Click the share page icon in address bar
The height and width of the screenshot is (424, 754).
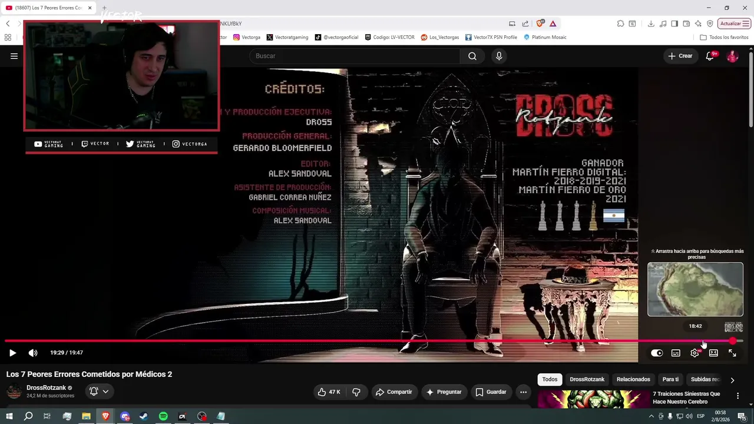tap(525, 24)
